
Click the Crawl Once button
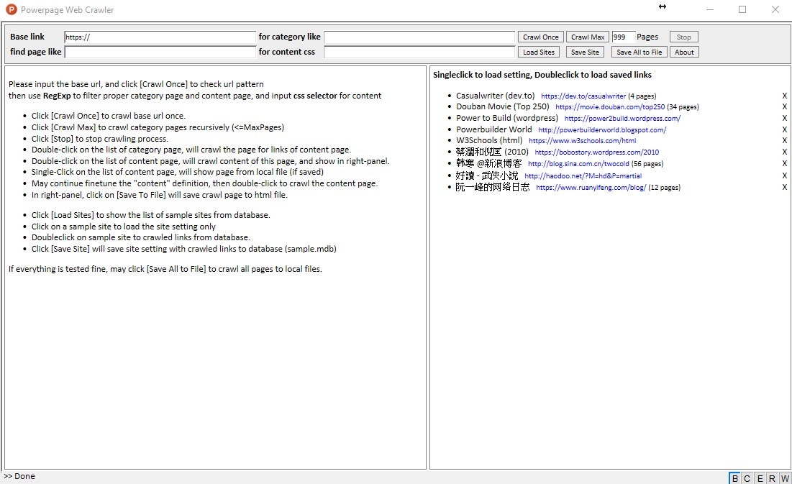tap(540, 36)
